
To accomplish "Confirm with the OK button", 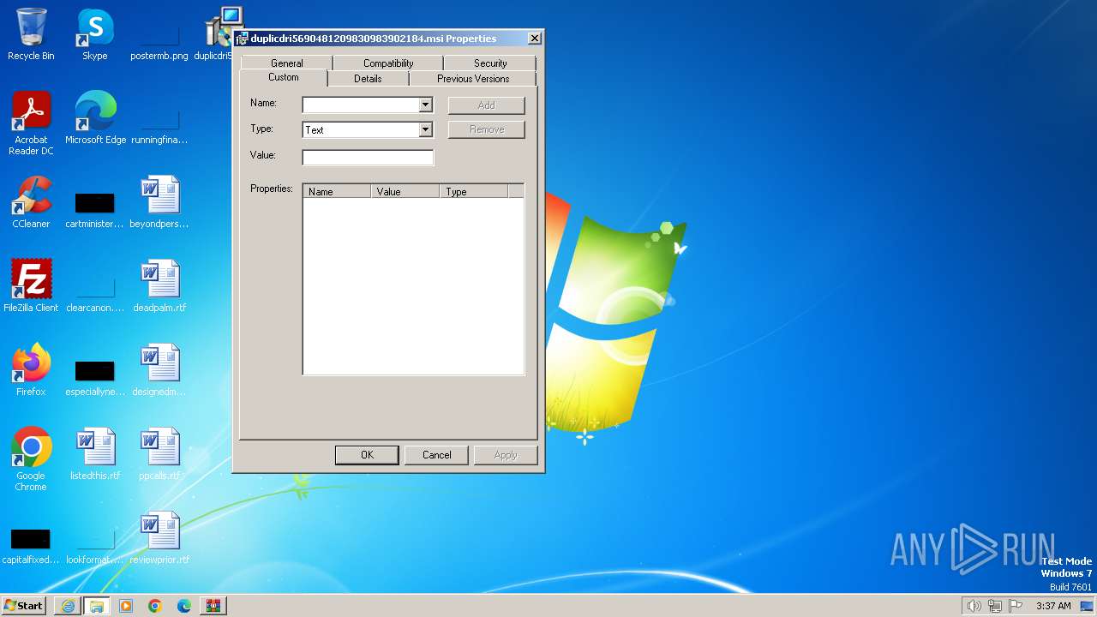I will [367, 455].
